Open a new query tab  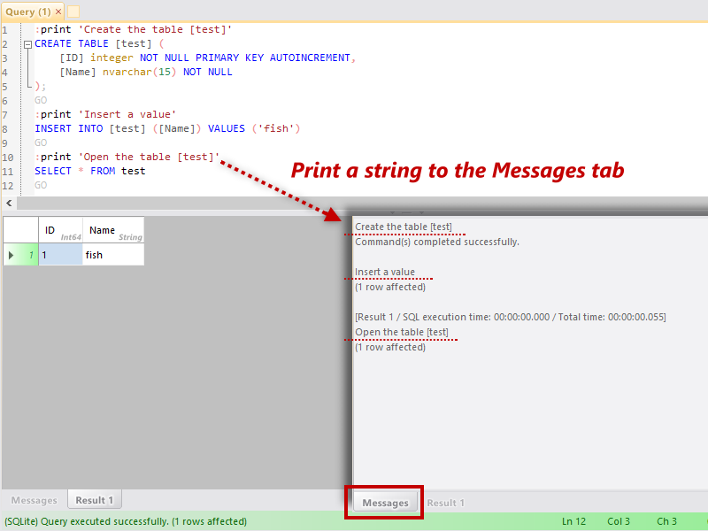pos(73,12)
